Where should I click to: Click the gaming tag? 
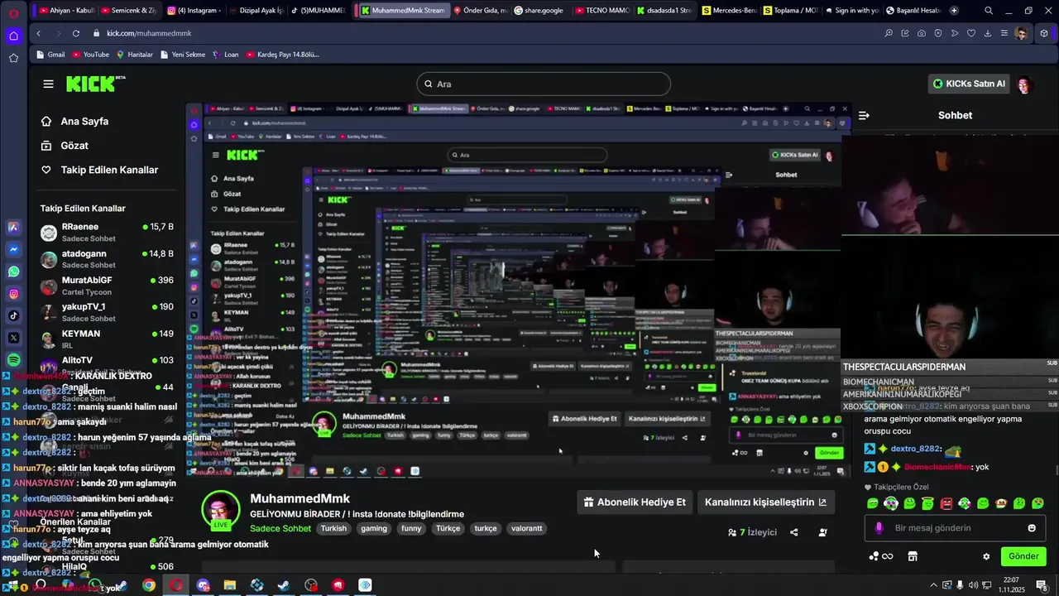[374, 528]
